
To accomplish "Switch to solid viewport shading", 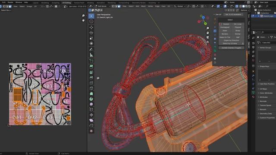I will coord(243,6).
